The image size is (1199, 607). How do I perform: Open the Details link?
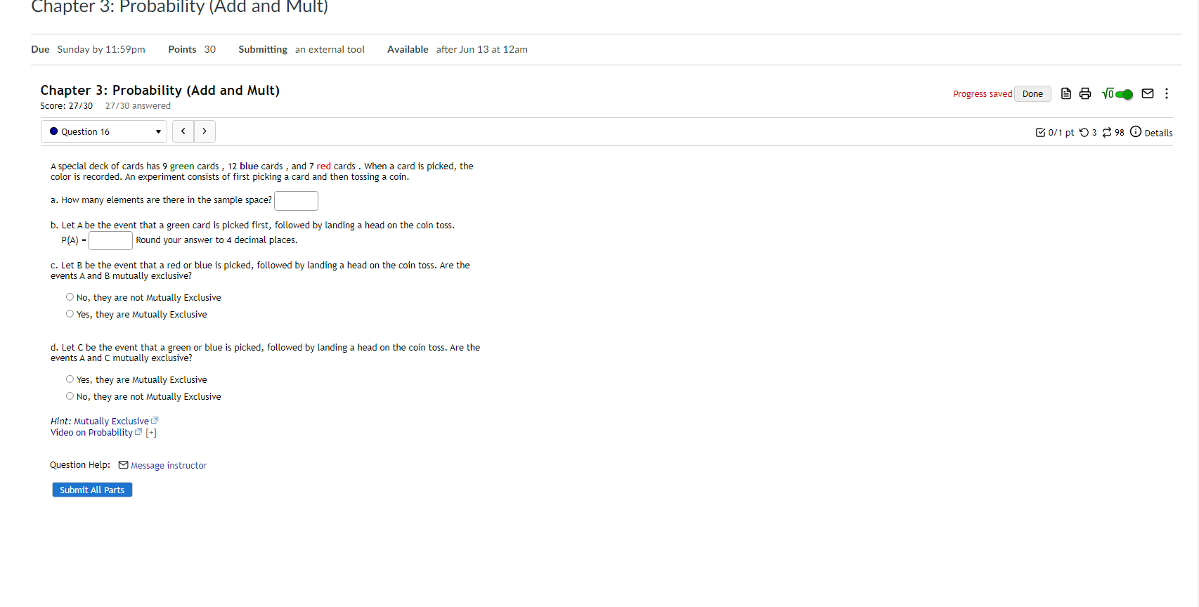coord(1158,133)
